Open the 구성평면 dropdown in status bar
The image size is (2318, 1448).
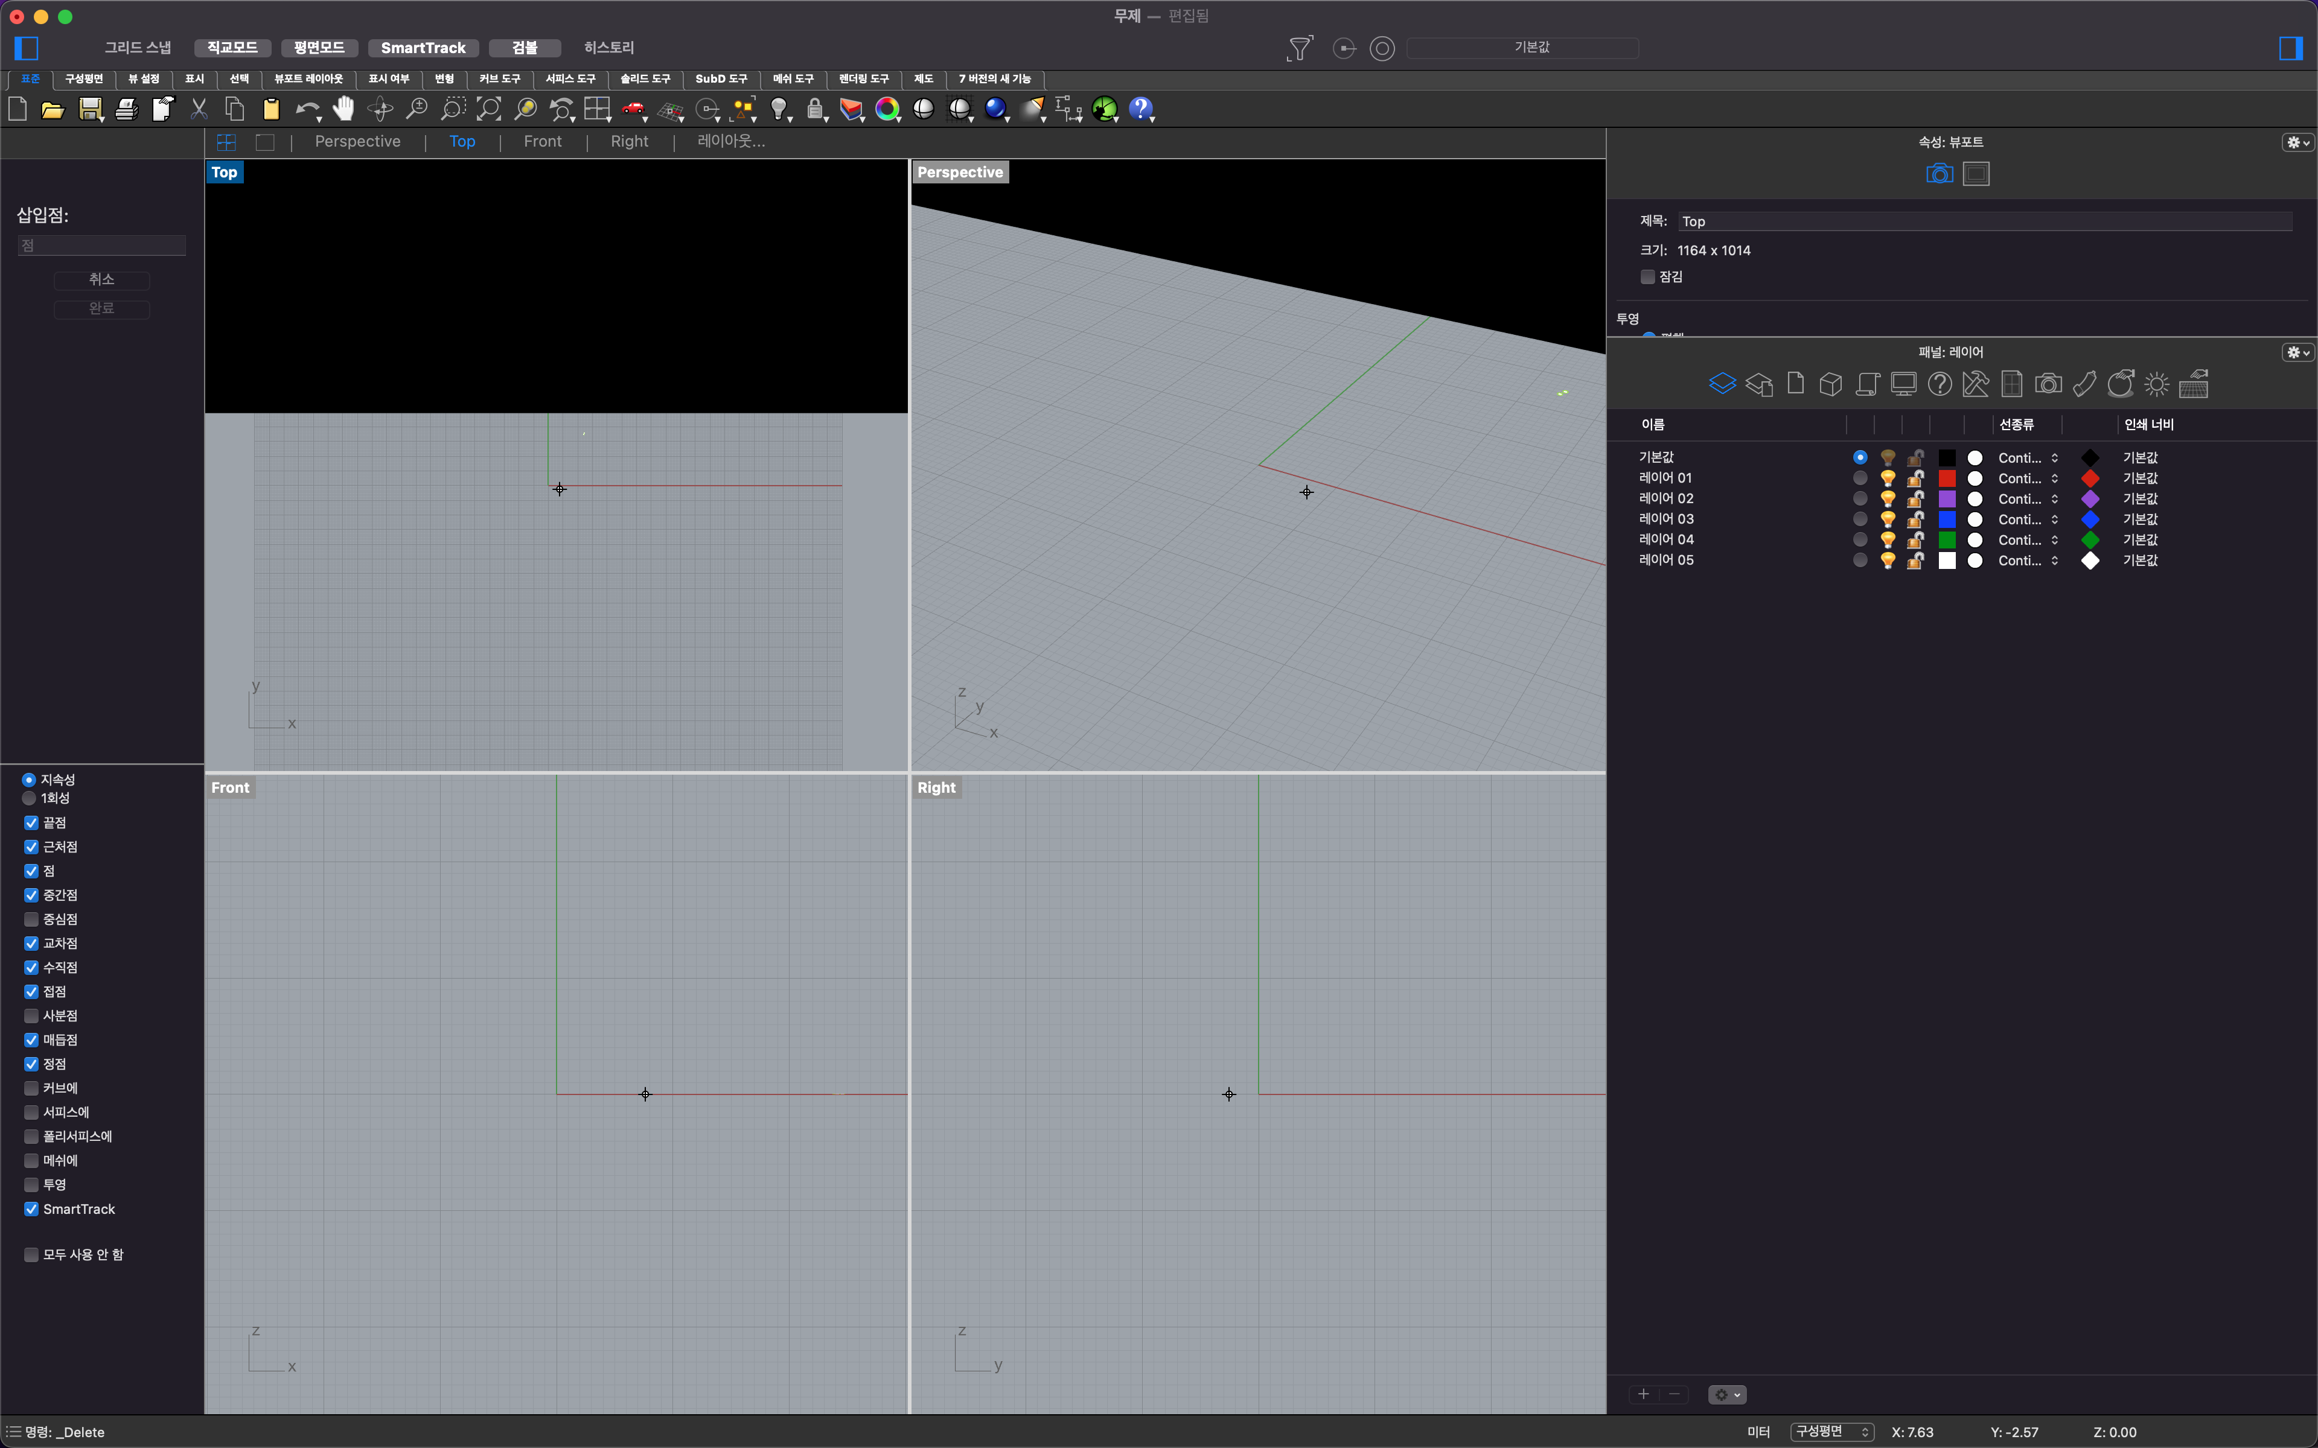coord(1831,1432)
